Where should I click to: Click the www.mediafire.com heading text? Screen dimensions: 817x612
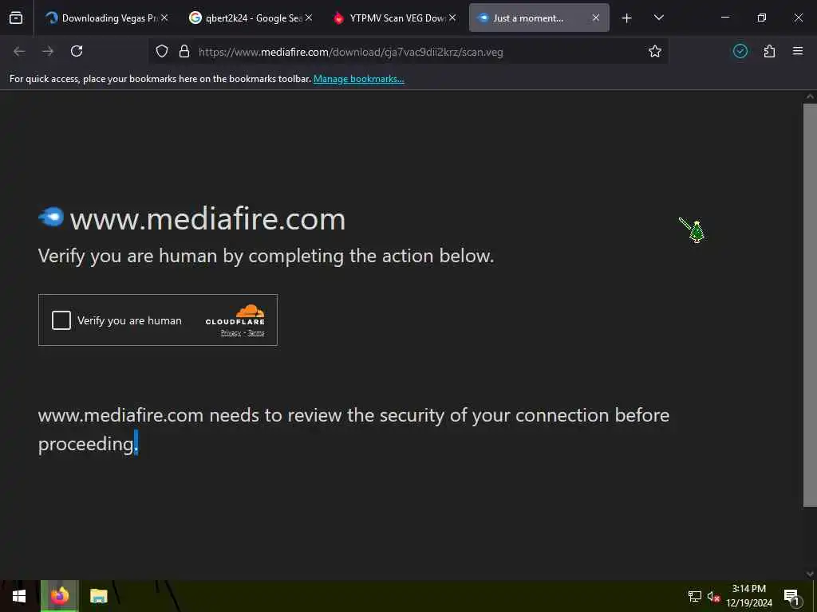207,219
